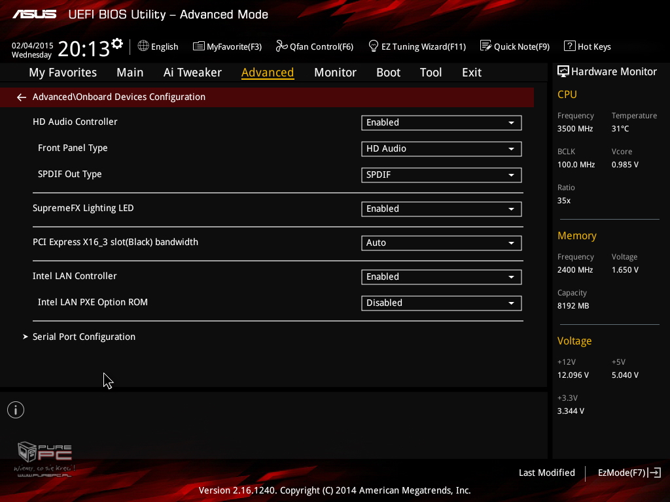Click the Advanced\Onboard Devices Configuration breadcrumb text
The width and height of the screenshot is (670, 502).
point(119,97)
